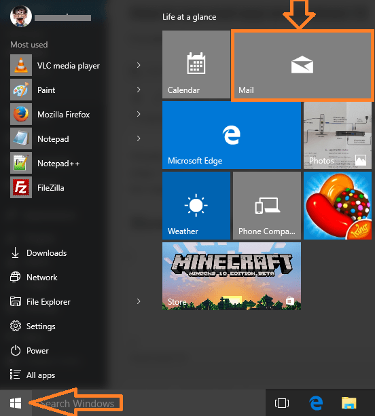
Task: Click the user account avatar
Action: pos(21,16)
